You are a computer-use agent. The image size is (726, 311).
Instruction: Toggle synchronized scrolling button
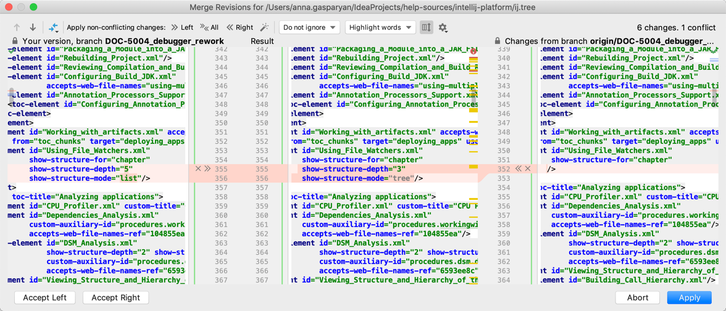426,28
